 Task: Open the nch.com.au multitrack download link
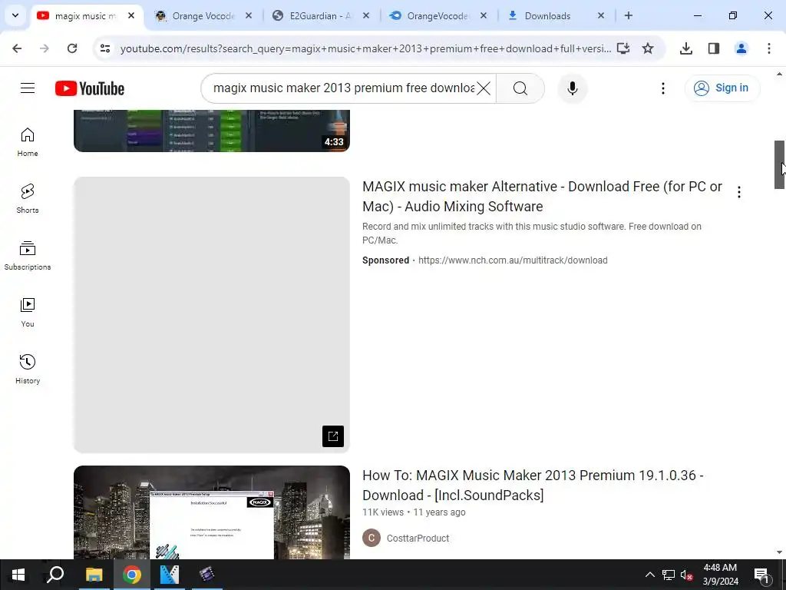(x=513, y=260)
